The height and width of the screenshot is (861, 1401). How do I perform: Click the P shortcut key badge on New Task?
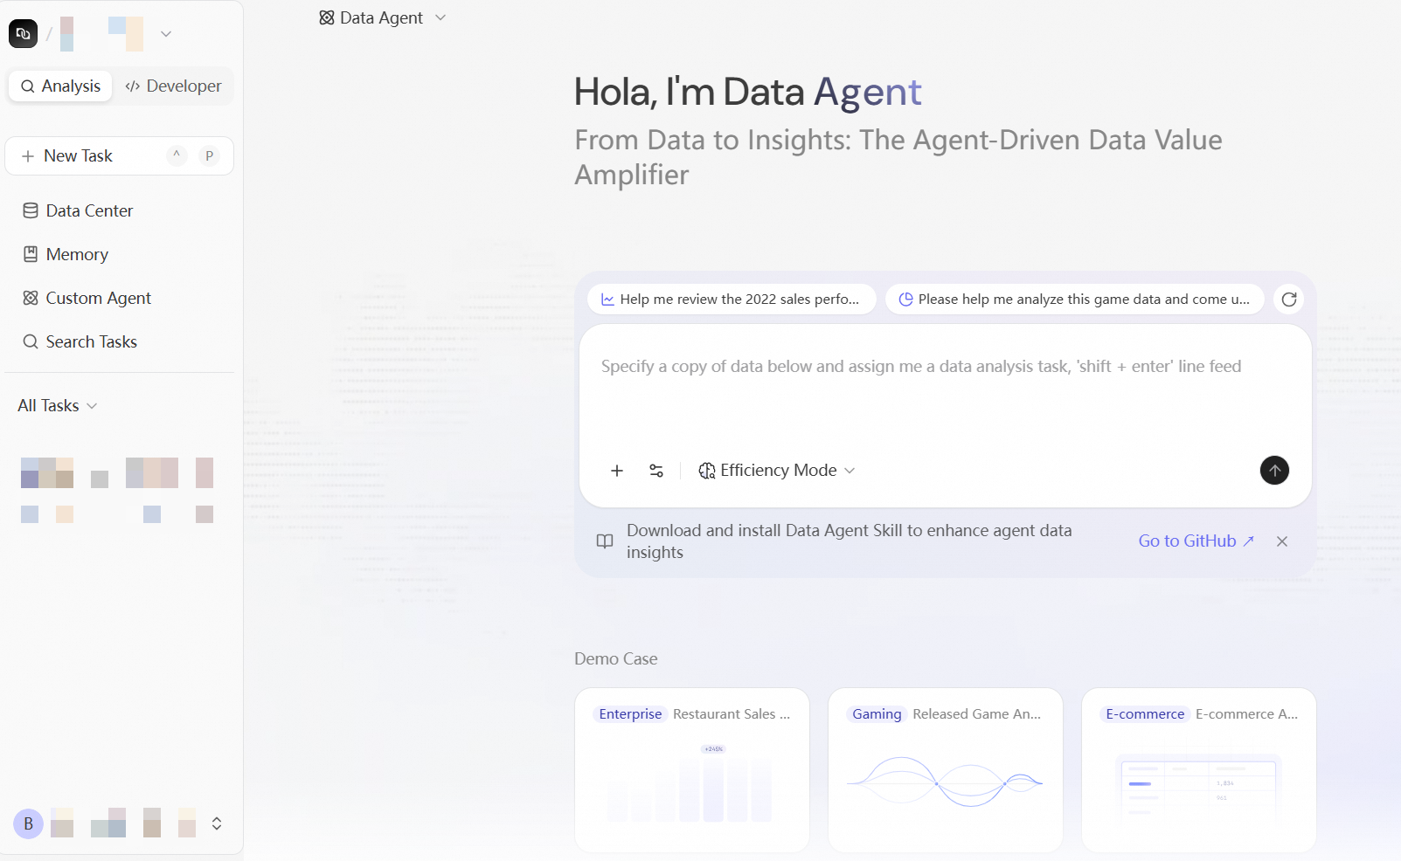(209, 155)
